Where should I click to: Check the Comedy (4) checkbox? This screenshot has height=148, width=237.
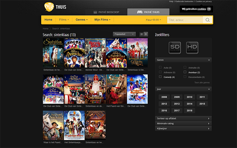pyautogui.click(x=160, y=77)
